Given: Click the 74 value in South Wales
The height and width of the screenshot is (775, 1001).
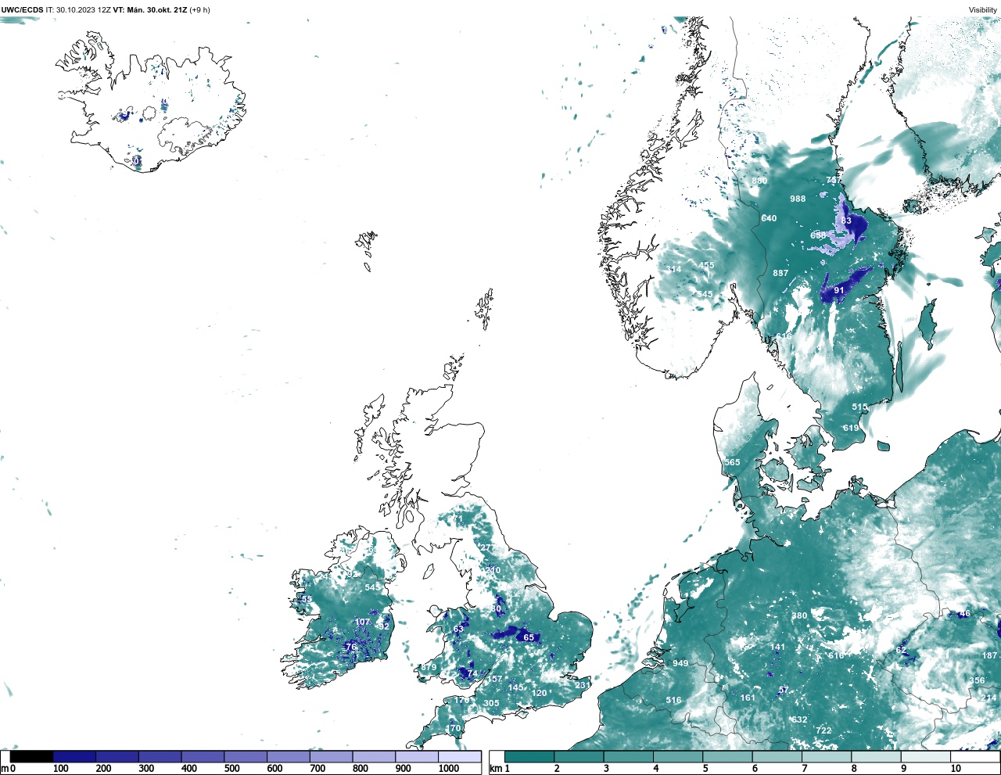Looking at the screenshot, I should click(472, 673).
